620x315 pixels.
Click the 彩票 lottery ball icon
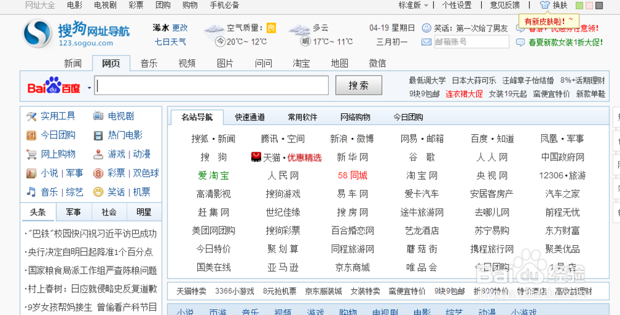pos(98,173)
